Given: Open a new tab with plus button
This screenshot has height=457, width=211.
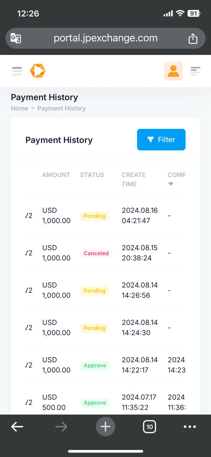Looking at the screenshot, I should [x=105, y=427].
